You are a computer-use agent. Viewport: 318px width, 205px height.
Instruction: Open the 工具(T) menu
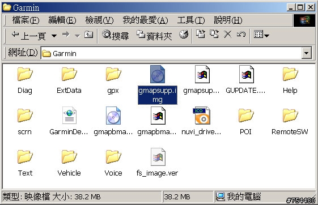click(x=191, y=20)
